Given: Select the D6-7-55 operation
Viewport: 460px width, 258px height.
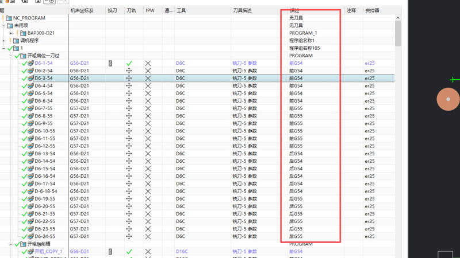Looking at the screenshot, I should click(x=44, y=108).
